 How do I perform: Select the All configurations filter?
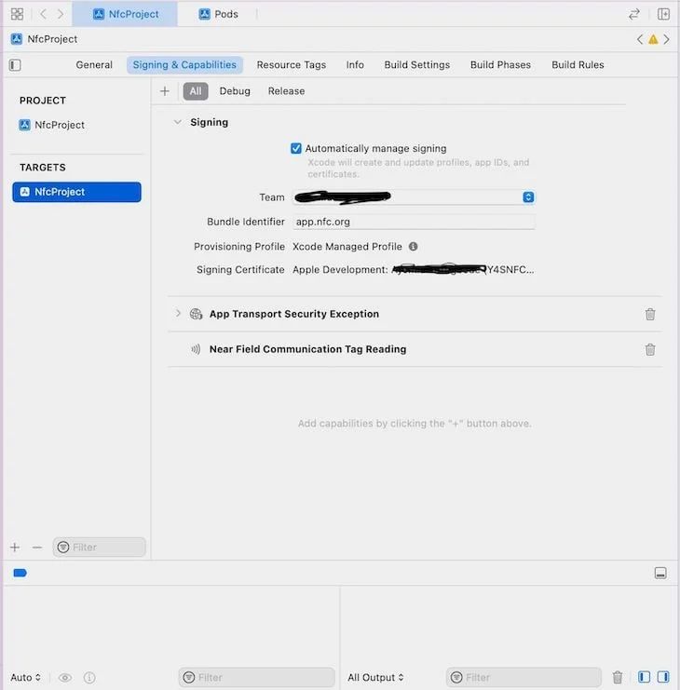tap(196, 91)
